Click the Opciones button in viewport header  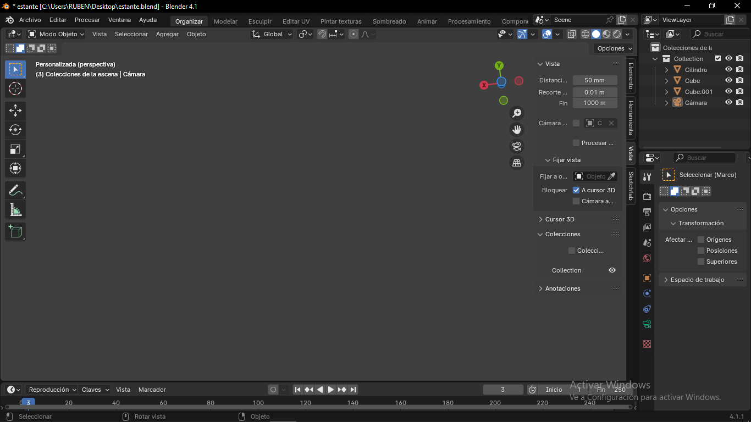pyautogui.click(x=614, y=48)
